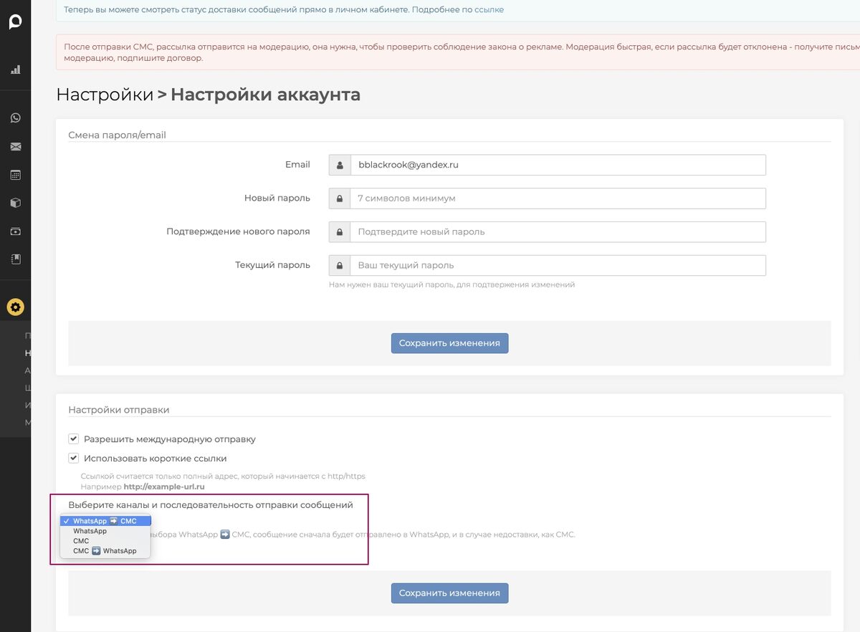Open the book documentation sidebar icon
Viewport: 860px width, 632px height.
tap(15, 259)
